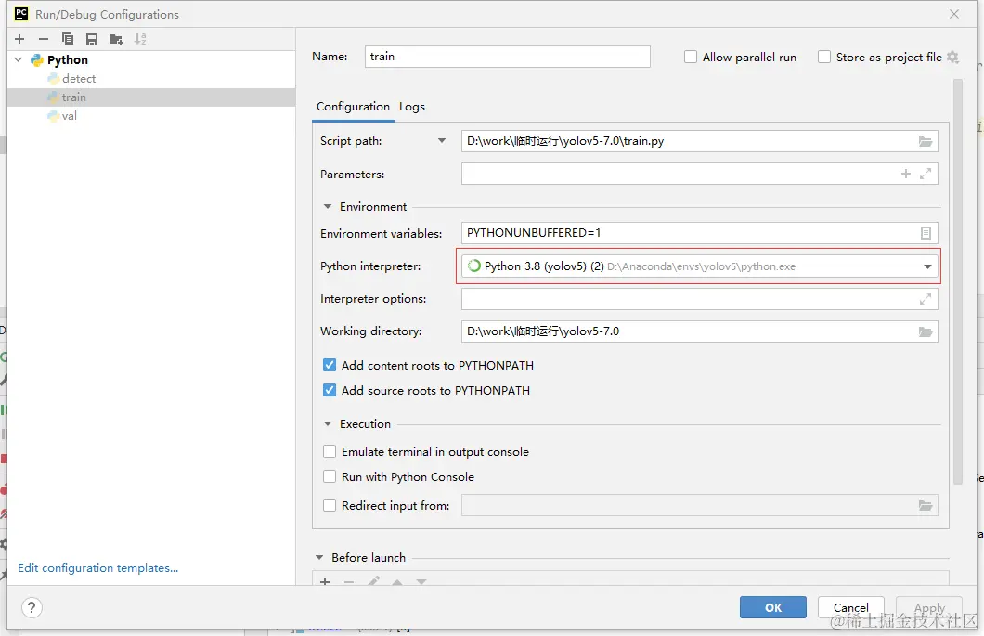Open environment variables editor icon

[x=926, y=233]
